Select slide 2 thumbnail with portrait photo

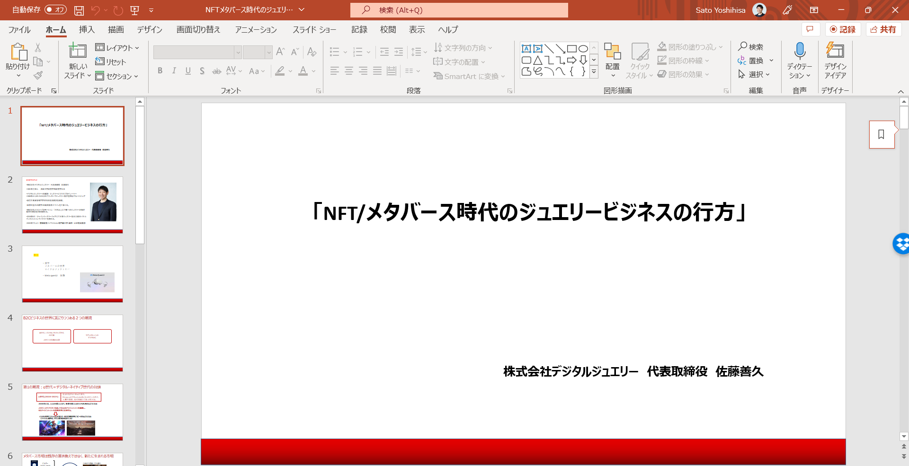pyautogui.click(x=72, y=205)
